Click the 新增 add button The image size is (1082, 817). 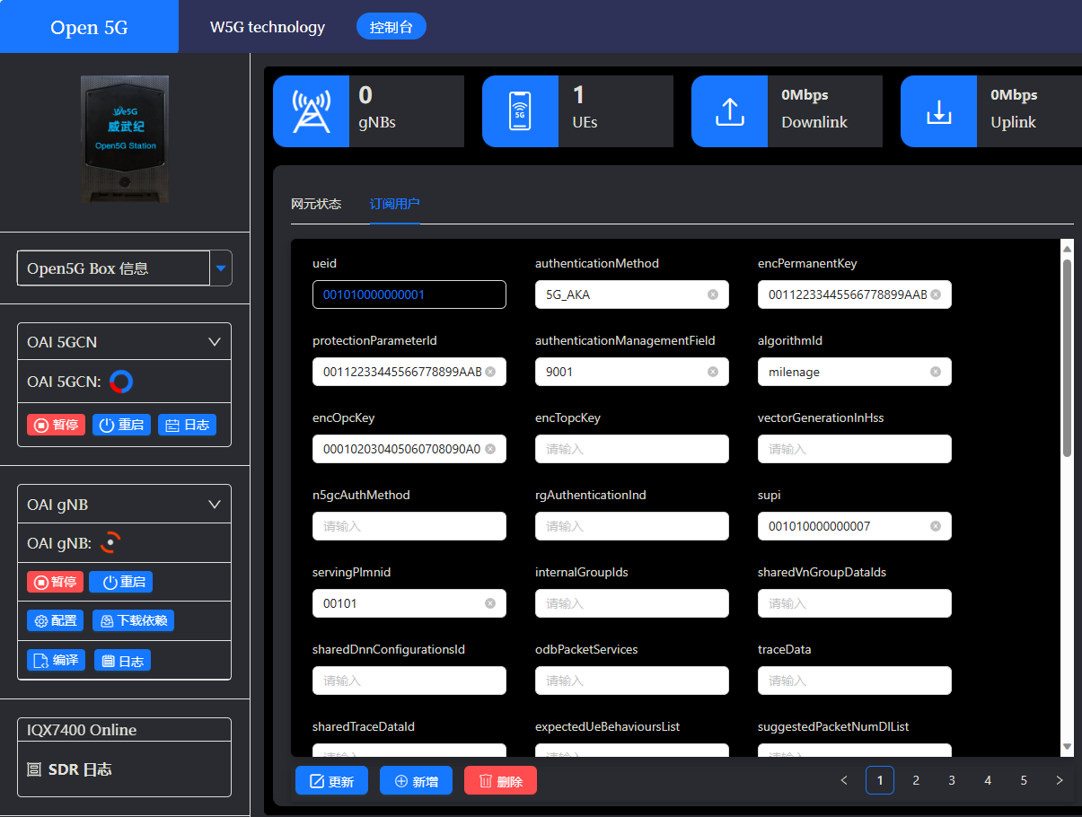(x=416, y=781)
